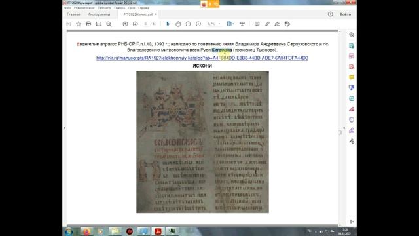The width and height of the screenshot is (419, 236).
Task: Open the media player taskbar icon
Action: point(100,231)
